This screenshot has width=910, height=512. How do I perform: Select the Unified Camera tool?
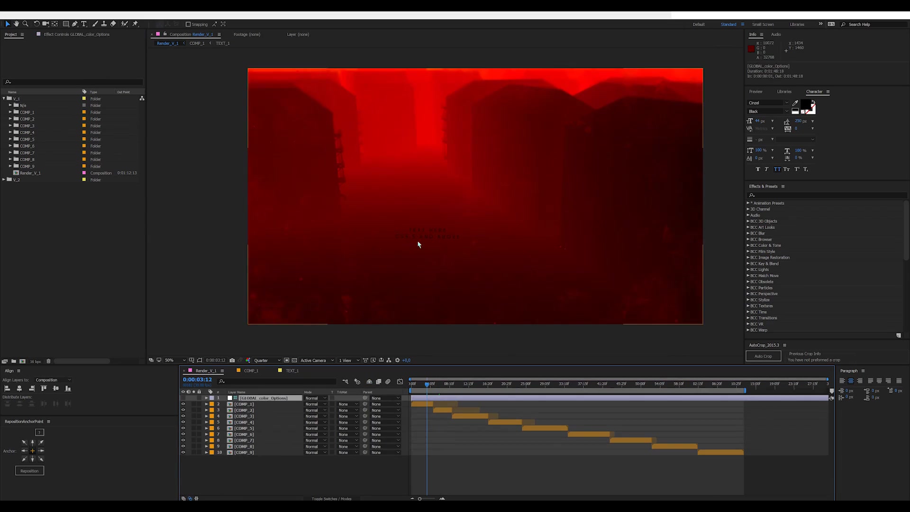pos(45,24)
